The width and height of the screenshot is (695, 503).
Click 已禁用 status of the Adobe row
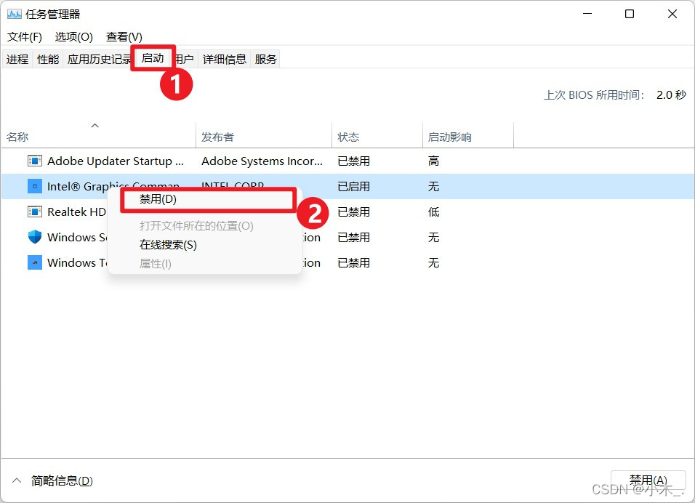[353, 161]
